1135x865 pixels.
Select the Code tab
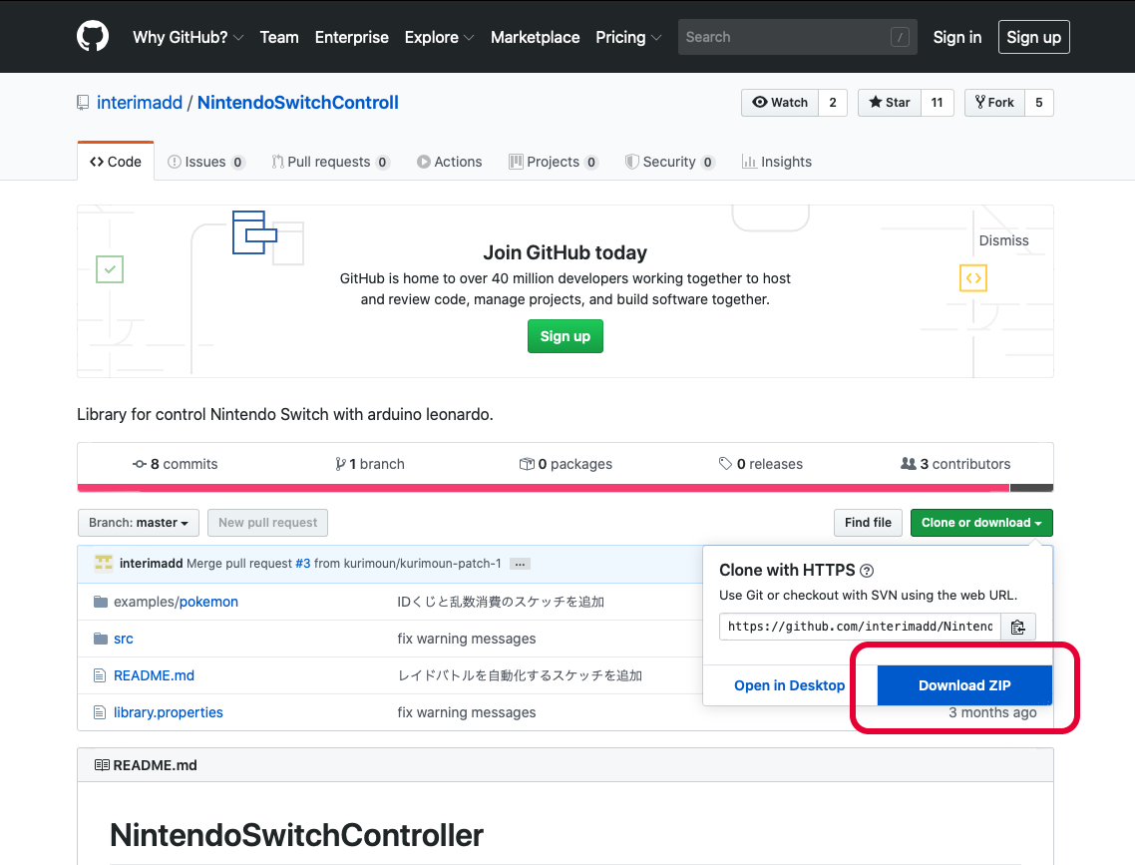click(x=116, y=162)
